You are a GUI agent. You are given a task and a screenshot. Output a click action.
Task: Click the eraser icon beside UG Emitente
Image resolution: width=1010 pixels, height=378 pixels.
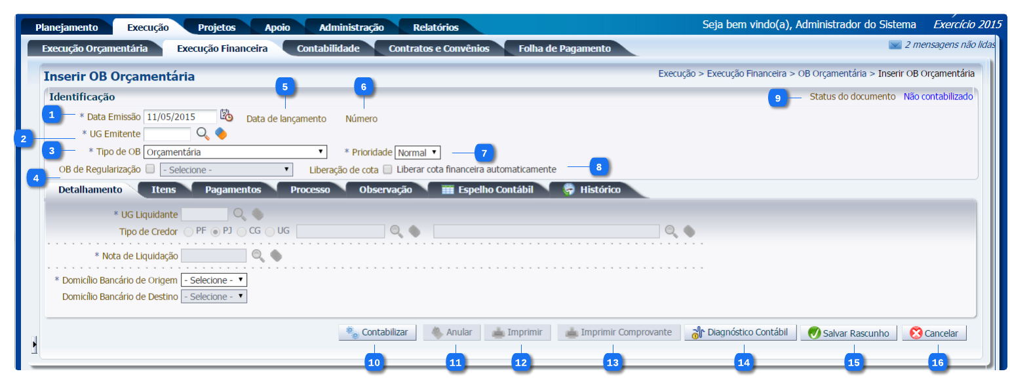(x=221, y=134)
